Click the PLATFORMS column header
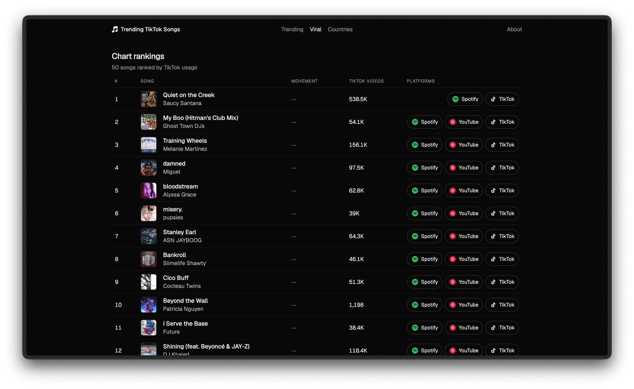This screenshot has height=389, width=634. 421,81
